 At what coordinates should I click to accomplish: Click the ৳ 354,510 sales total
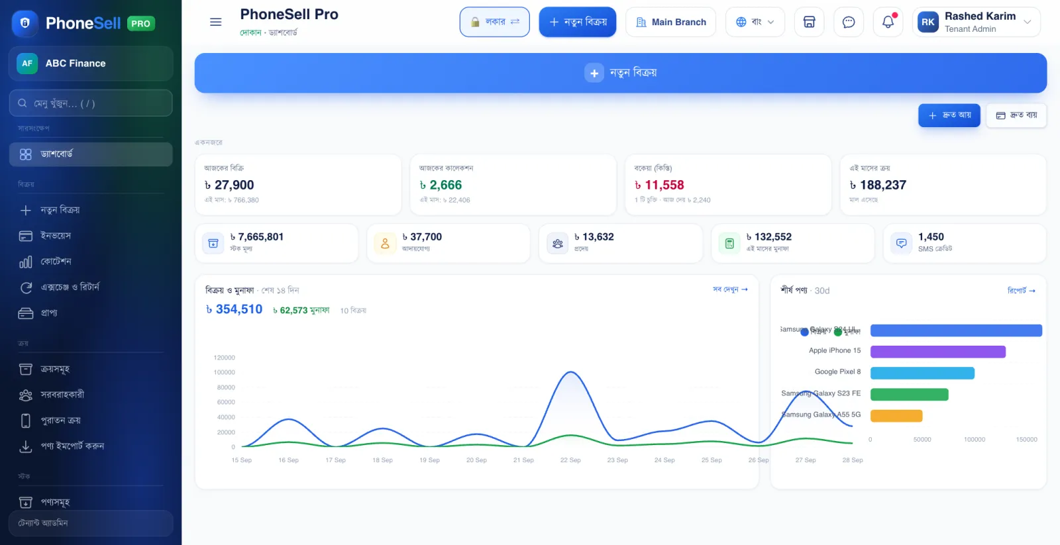coord(234,309)
